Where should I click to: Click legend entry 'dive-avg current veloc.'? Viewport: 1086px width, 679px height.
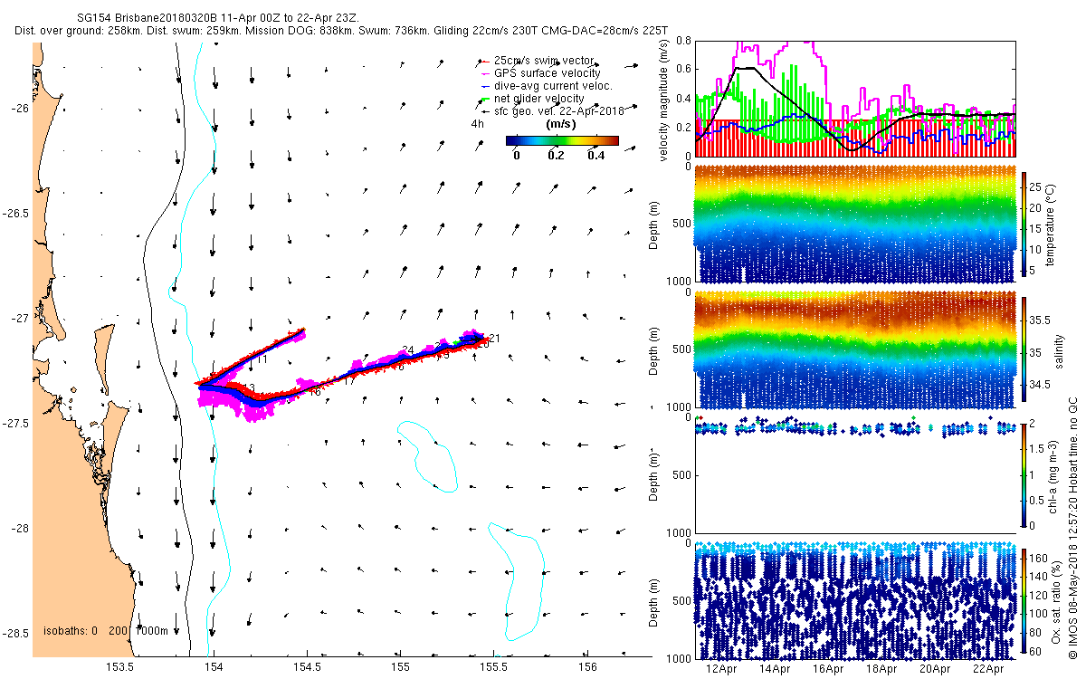pyautogui.click(x=553, y=86)
